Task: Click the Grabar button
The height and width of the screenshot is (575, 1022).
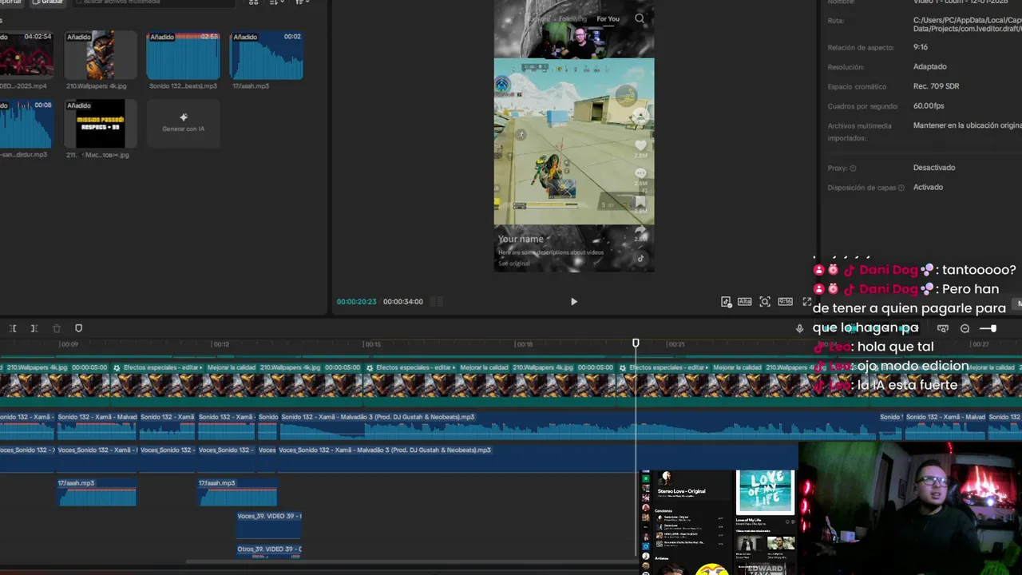Action: (x=48, y=2)
